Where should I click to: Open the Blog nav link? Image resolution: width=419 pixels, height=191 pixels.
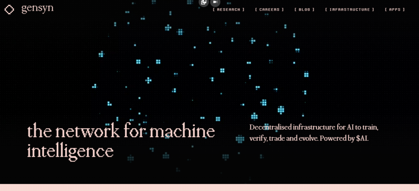click(304, 9)
